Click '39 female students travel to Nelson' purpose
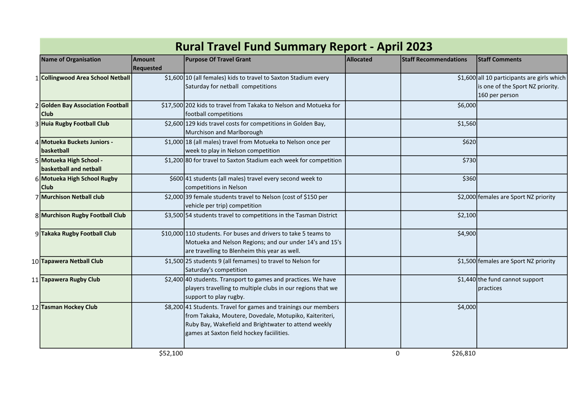The height and width of the screenshot is (413, 584). point(264,201)
